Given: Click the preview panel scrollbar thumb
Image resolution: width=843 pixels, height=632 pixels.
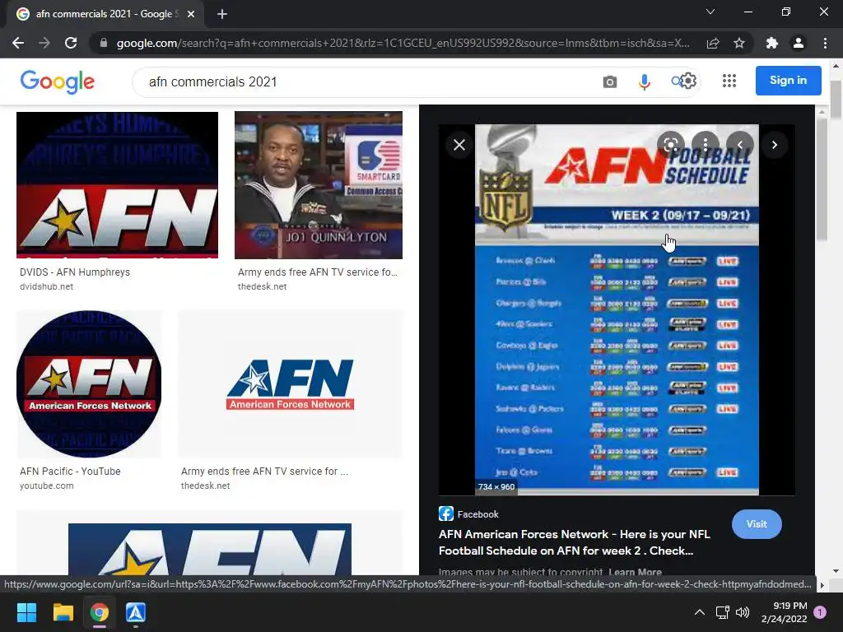Looking at the screenshot, I should tap(822, 179).
